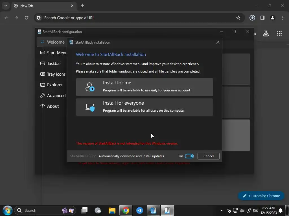Switch to Chrome on the taskbar
The image size is (289, 216).
[126, 210]
